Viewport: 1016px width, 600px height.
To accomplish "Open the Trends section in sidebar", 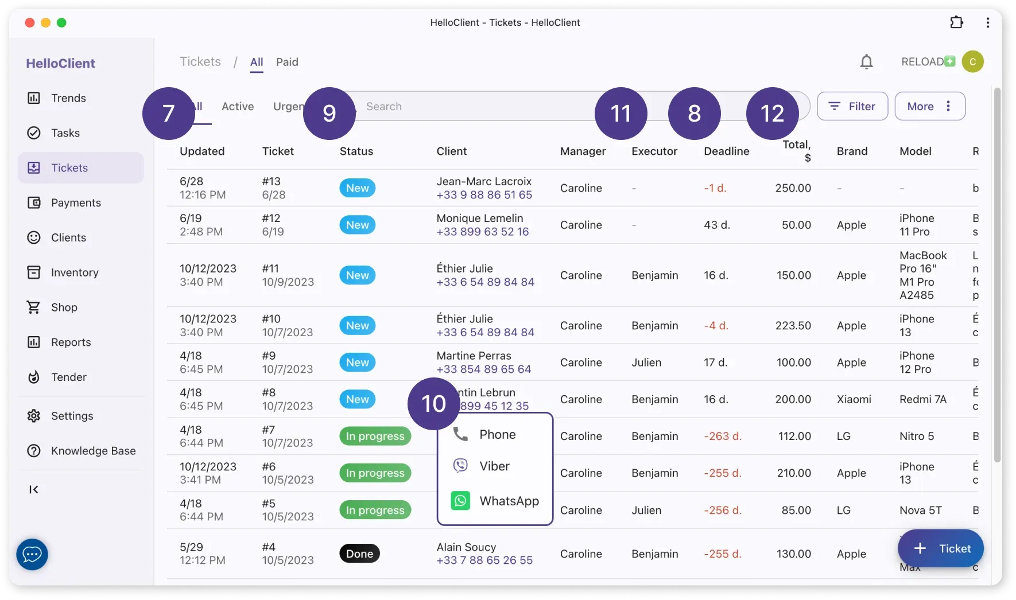I will pyautogui.click(x=68, y=98).
